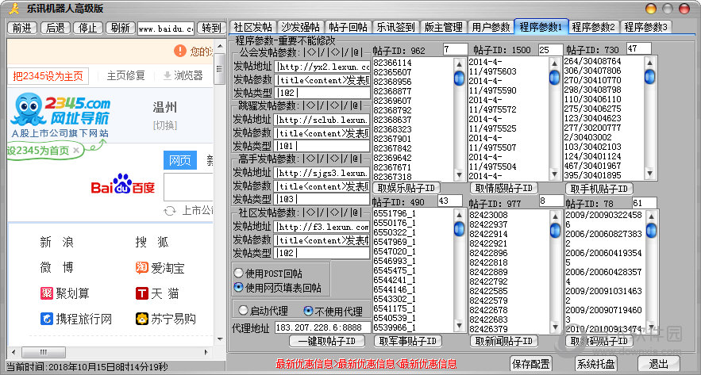Click the 后退 back button
Screen dimensions: 701x375
55,28
